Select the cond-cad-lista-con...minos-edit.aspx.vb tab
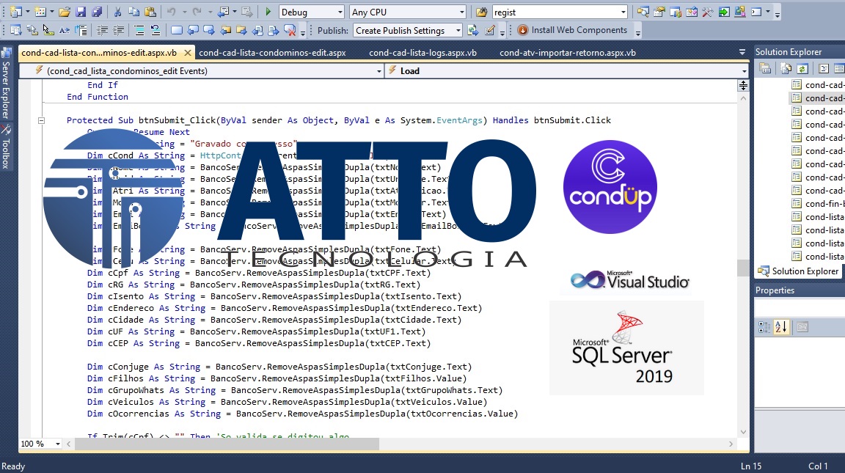This screenshot has width=845, height=473. point(99,53)
